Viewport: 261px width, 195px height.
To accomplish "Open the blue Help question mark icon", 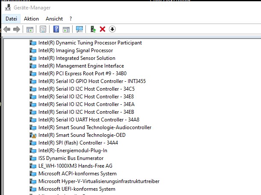I will (x=56, y=29).
